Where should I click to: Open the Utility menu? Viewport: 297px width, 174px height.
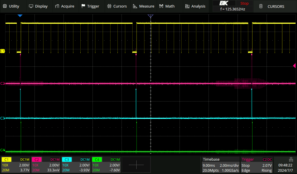pos(11,6)
